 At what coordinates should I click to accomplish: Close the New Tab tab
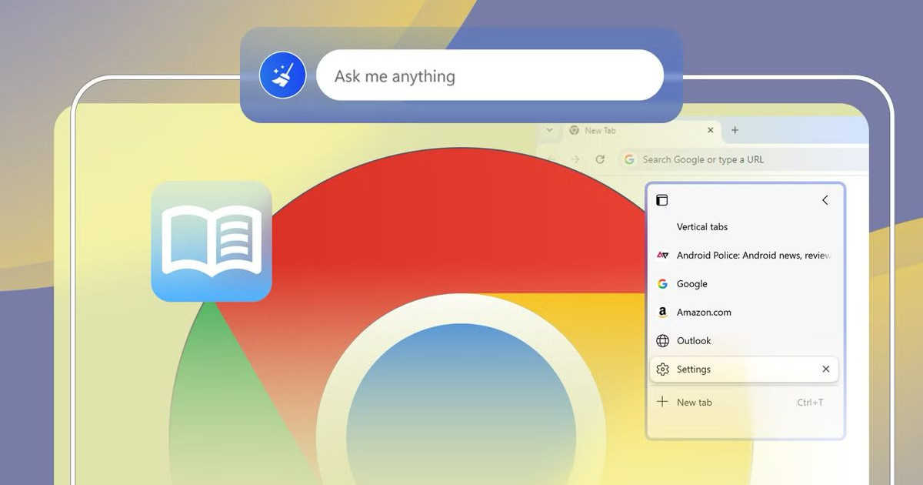[710, 130]
